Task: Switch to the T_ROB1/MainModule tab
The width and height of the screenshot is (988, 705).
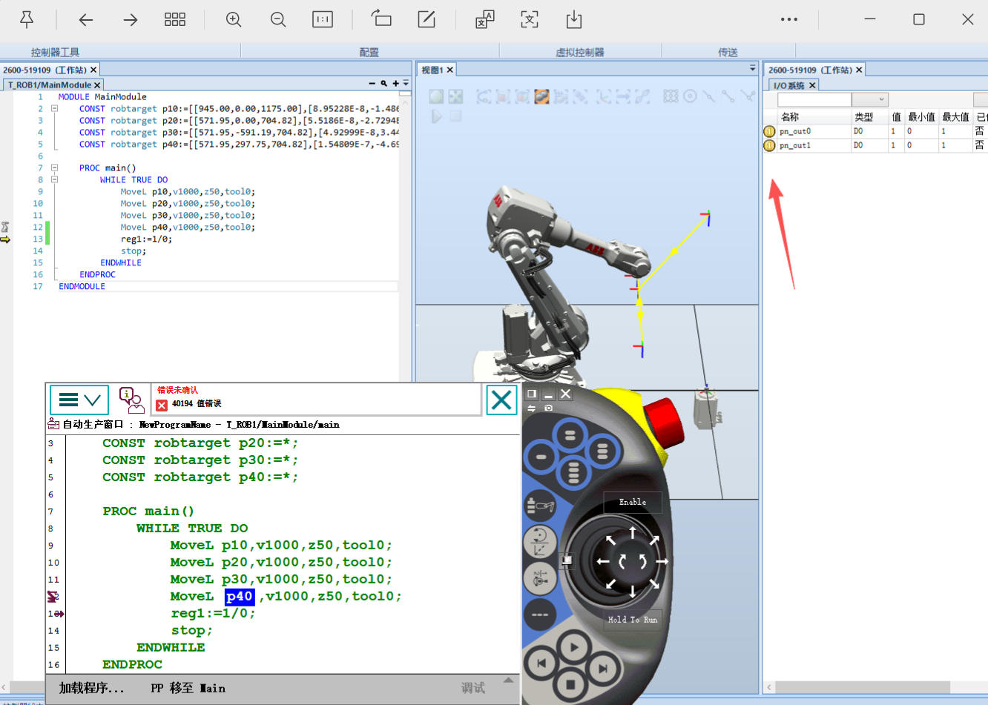Action: [49, 85]
